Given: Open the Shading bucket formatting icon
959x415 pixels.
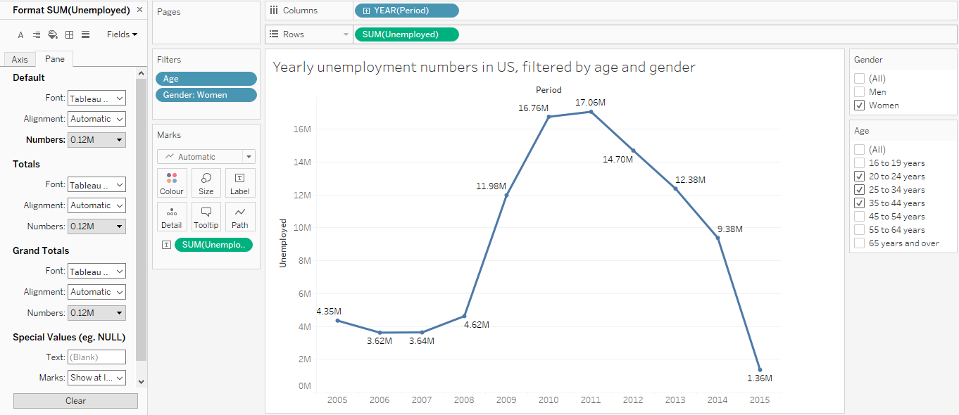Looking at the screenshot, I should (x=52, y=34).
